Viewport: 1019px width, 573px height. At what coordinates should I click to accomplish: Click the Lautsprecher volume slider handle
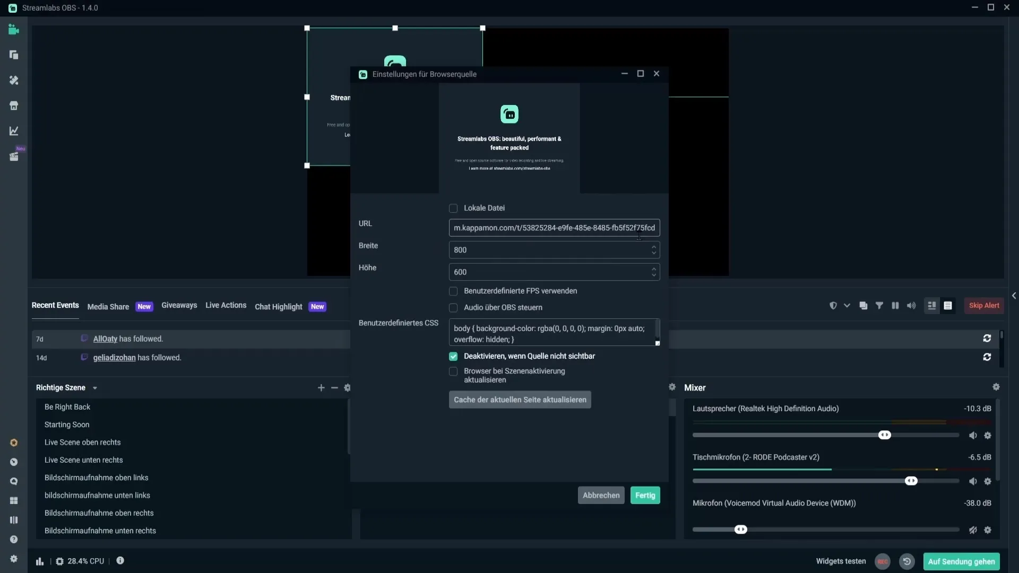pyautogui.click(x=885, y=436)
